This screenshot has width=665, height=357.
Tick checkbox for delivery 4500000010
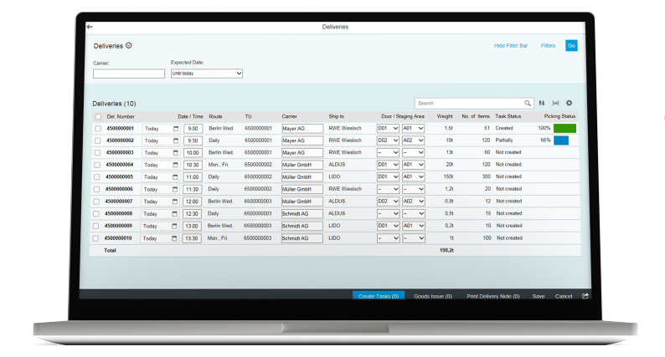[95, 238]
